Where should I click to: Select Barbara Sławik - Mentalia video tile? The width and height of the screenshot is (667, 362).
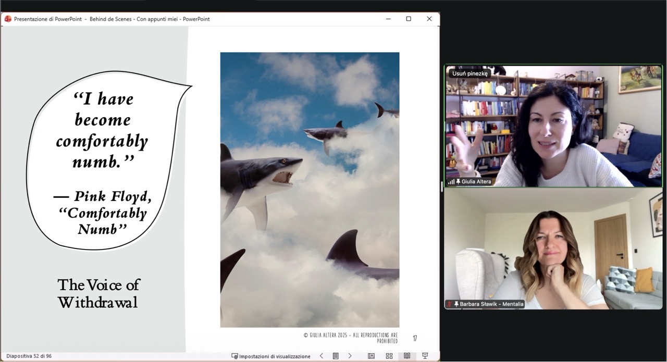553,248
